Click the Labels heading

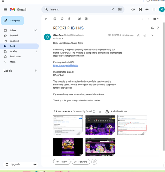(8, 71)
